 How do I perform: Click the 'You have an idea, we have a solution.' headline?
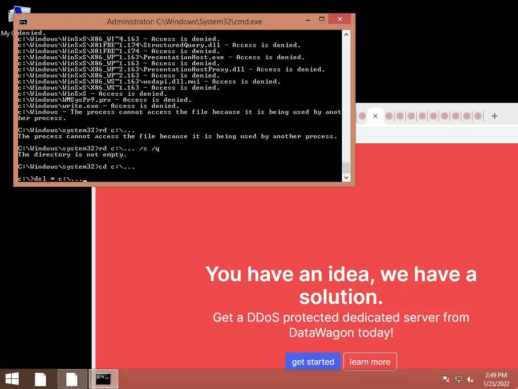tap(341, 285)
